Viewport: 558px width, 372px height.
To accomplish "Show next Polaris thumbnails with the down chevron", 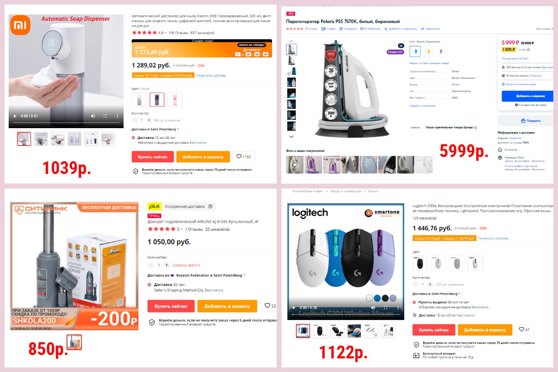I will pyautogui.click(x=291, y=136).
